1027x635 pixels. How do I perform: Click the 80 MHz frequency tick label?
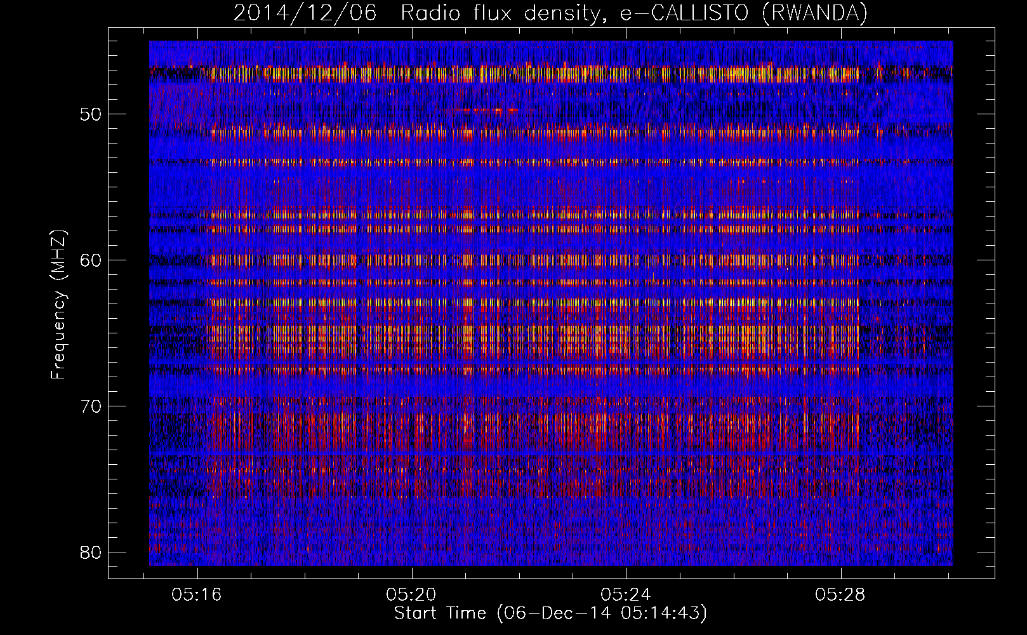91,552
